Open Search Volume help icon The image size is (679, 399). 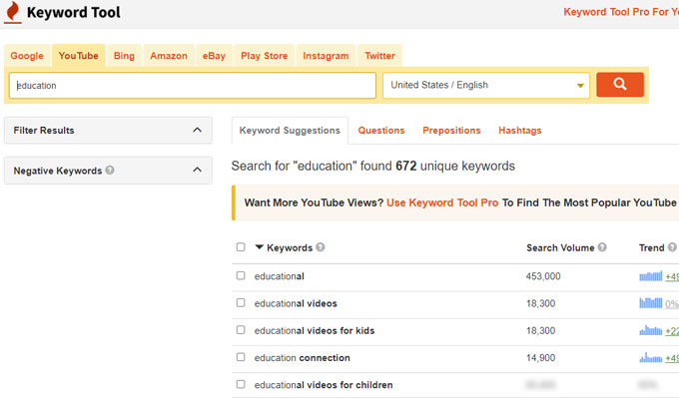(x=602, y=247)
